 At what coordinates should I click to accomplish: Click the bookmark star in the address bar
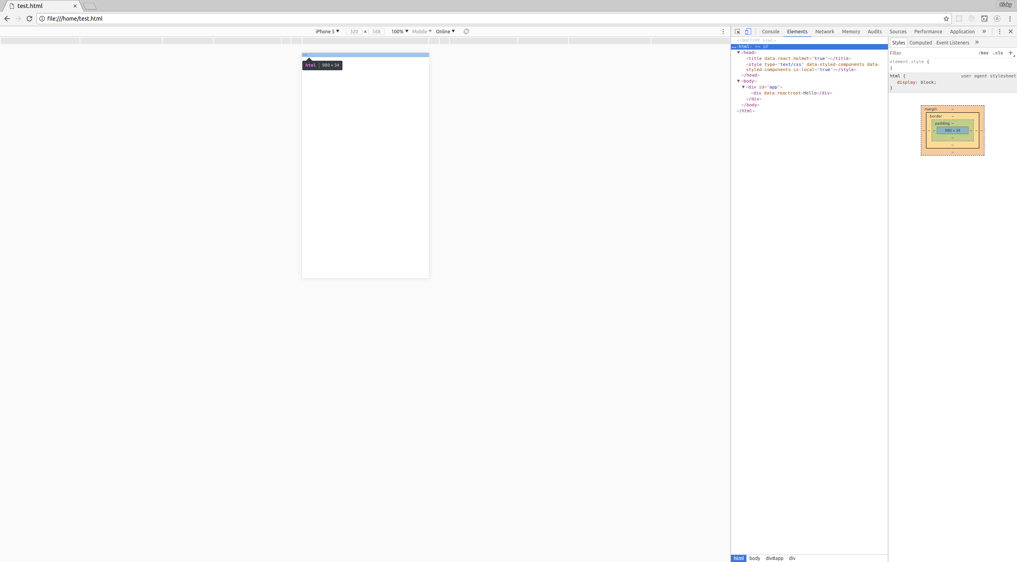click(945, 19)
